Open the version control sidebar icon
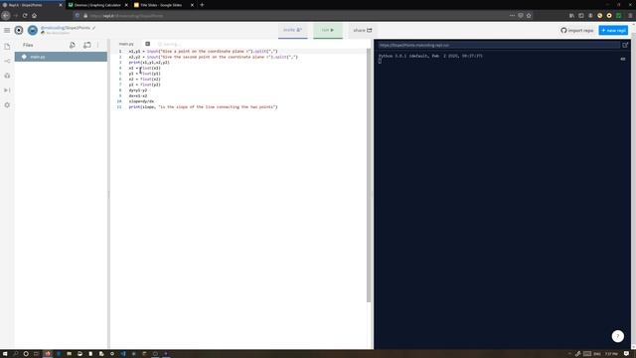Viewport: 636px width, 358px height. click(x=7, y=61)
